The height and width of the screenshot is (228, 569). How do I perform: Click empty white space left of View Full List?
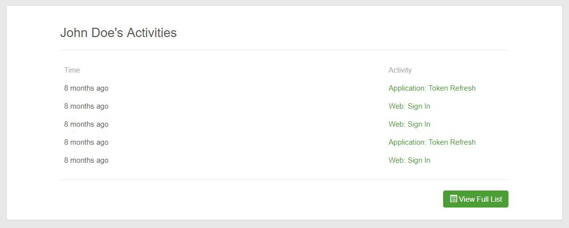(x=244, y=199)
